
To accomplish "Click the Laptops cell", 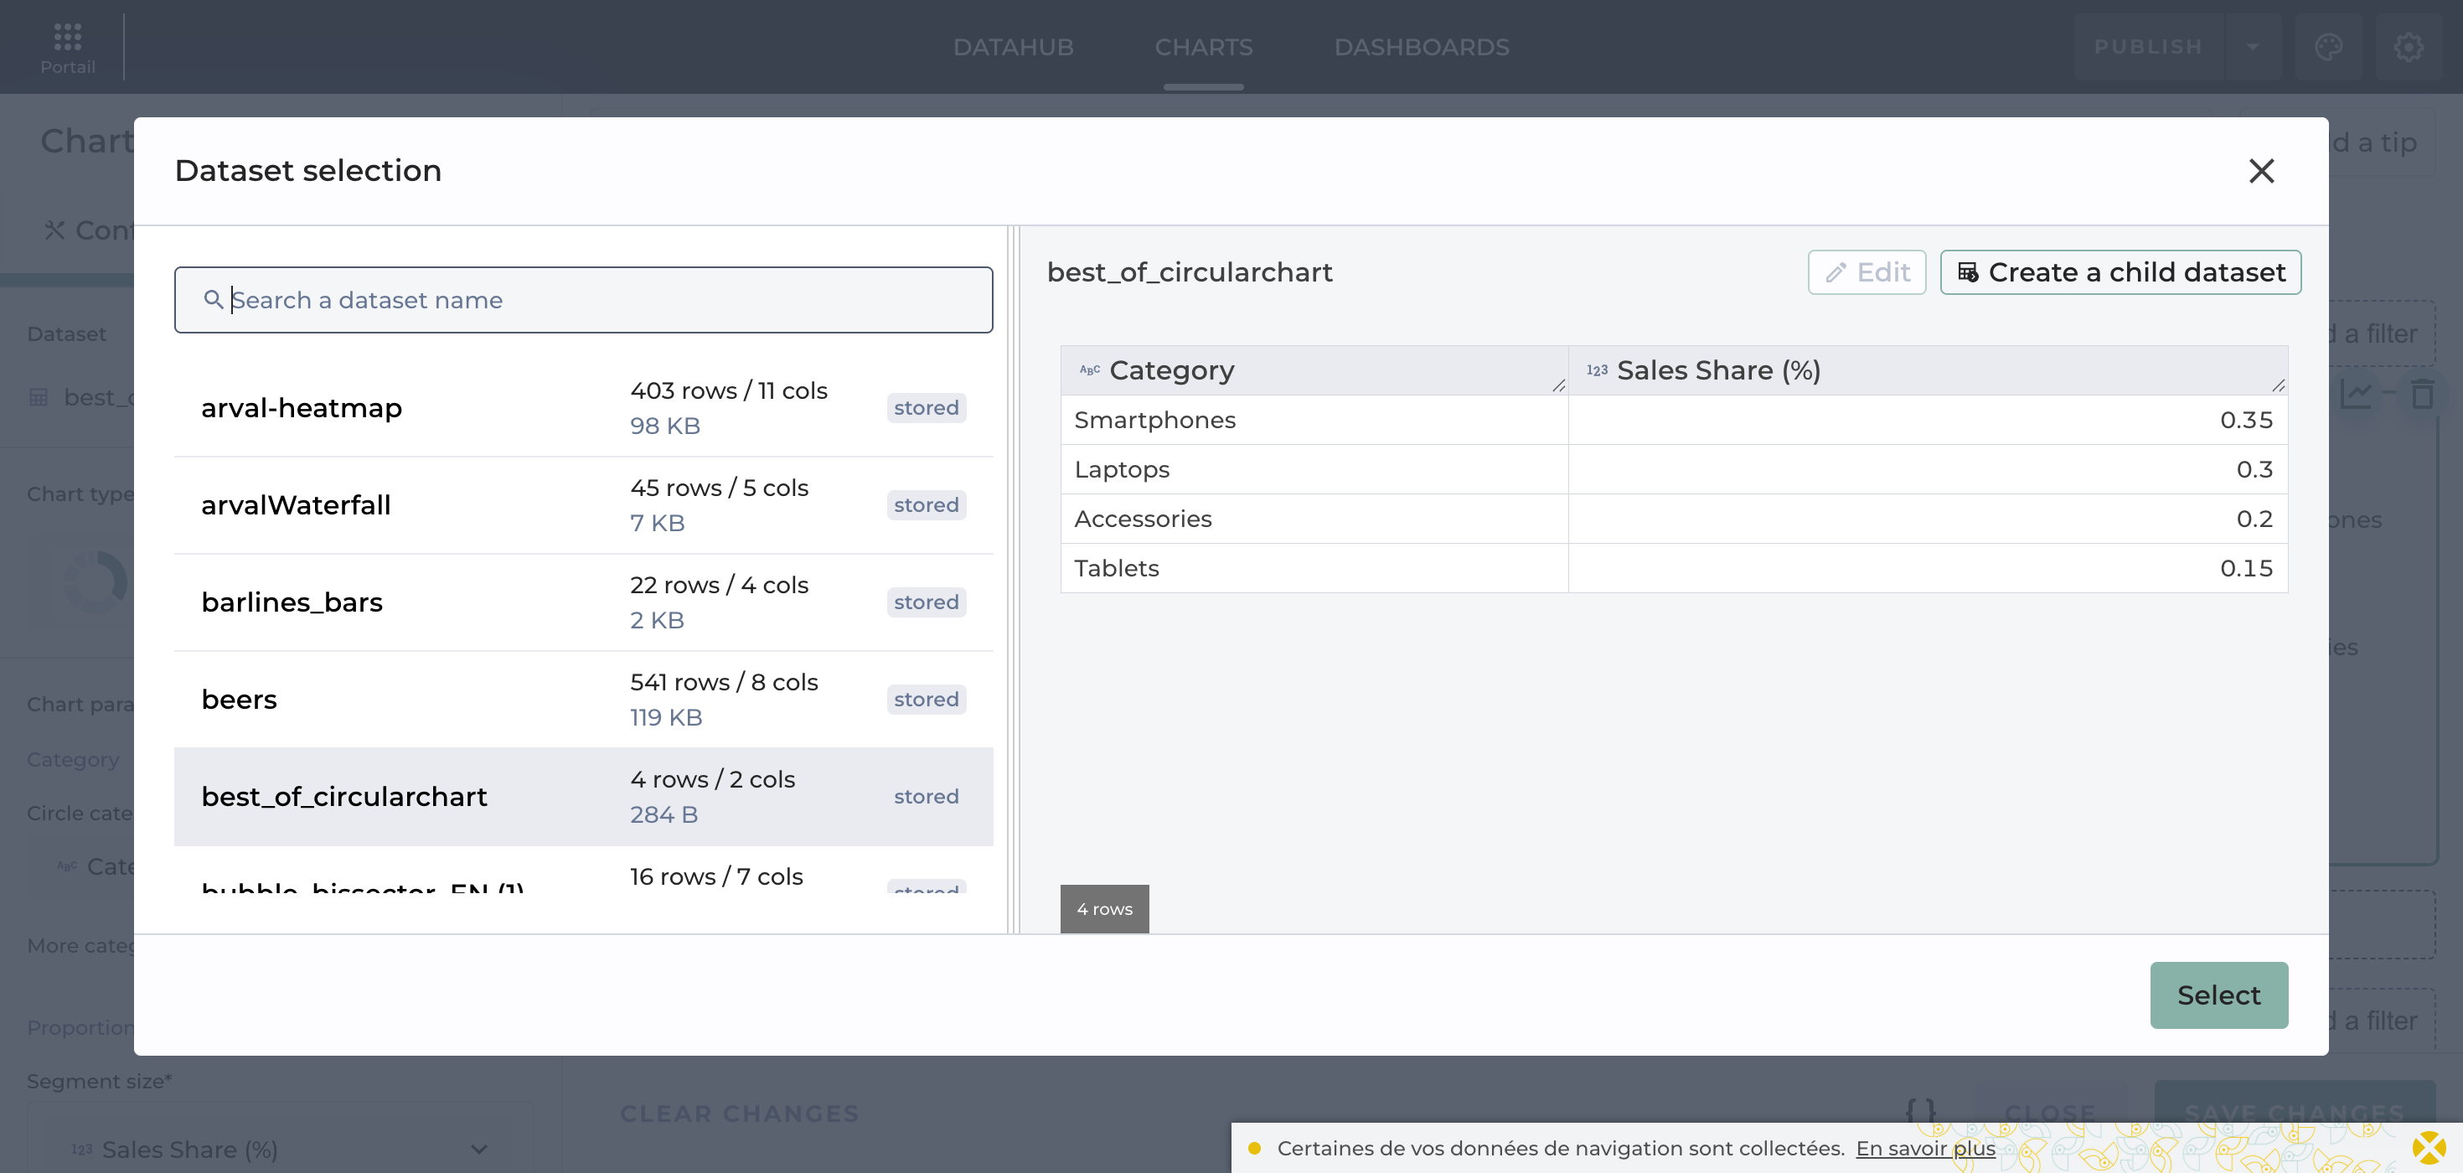I will pyautogui.click(x=1314, y=469).
